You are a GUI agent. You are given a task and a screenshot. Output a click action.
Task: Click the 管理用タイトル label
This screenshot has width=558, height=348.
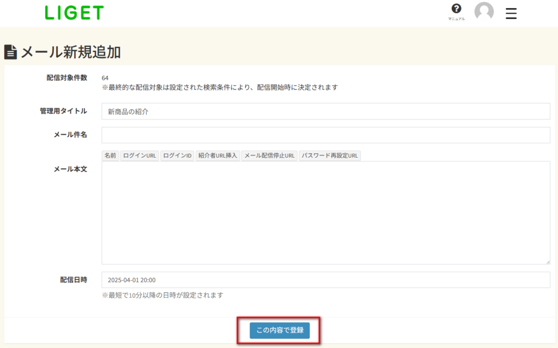tap(63, 111)
